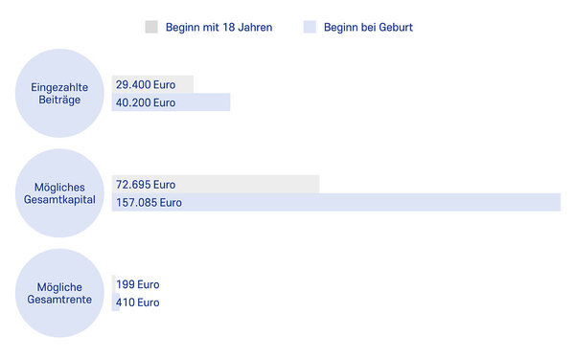Click the light blue 'Beginn bei Geburt' legend swatch
This screenshot has height=358, width=575.
point(310,27)
